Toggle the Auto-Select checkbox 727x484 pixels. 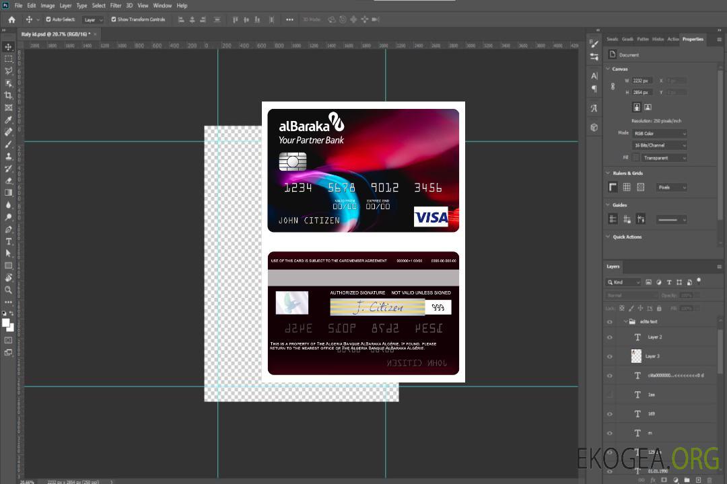(x=48, y=19)
